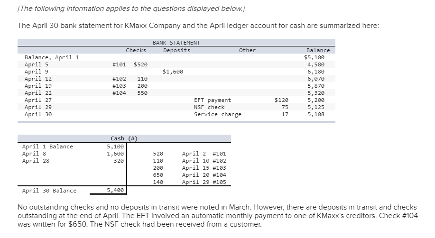Click the italic 'following information applies' note
The height and width of the screenshot is (238, 435).
(x=131, y=9)
